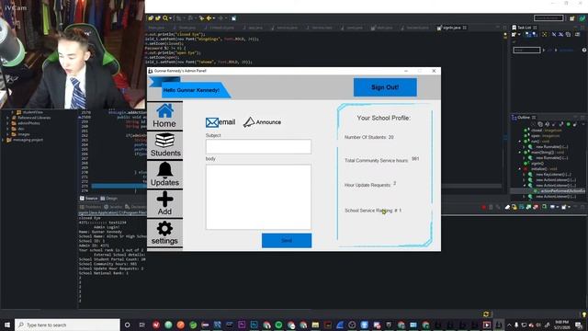Select the email envelope option
588x331 pixels.
pyautogui.click(x=220, y=122)
